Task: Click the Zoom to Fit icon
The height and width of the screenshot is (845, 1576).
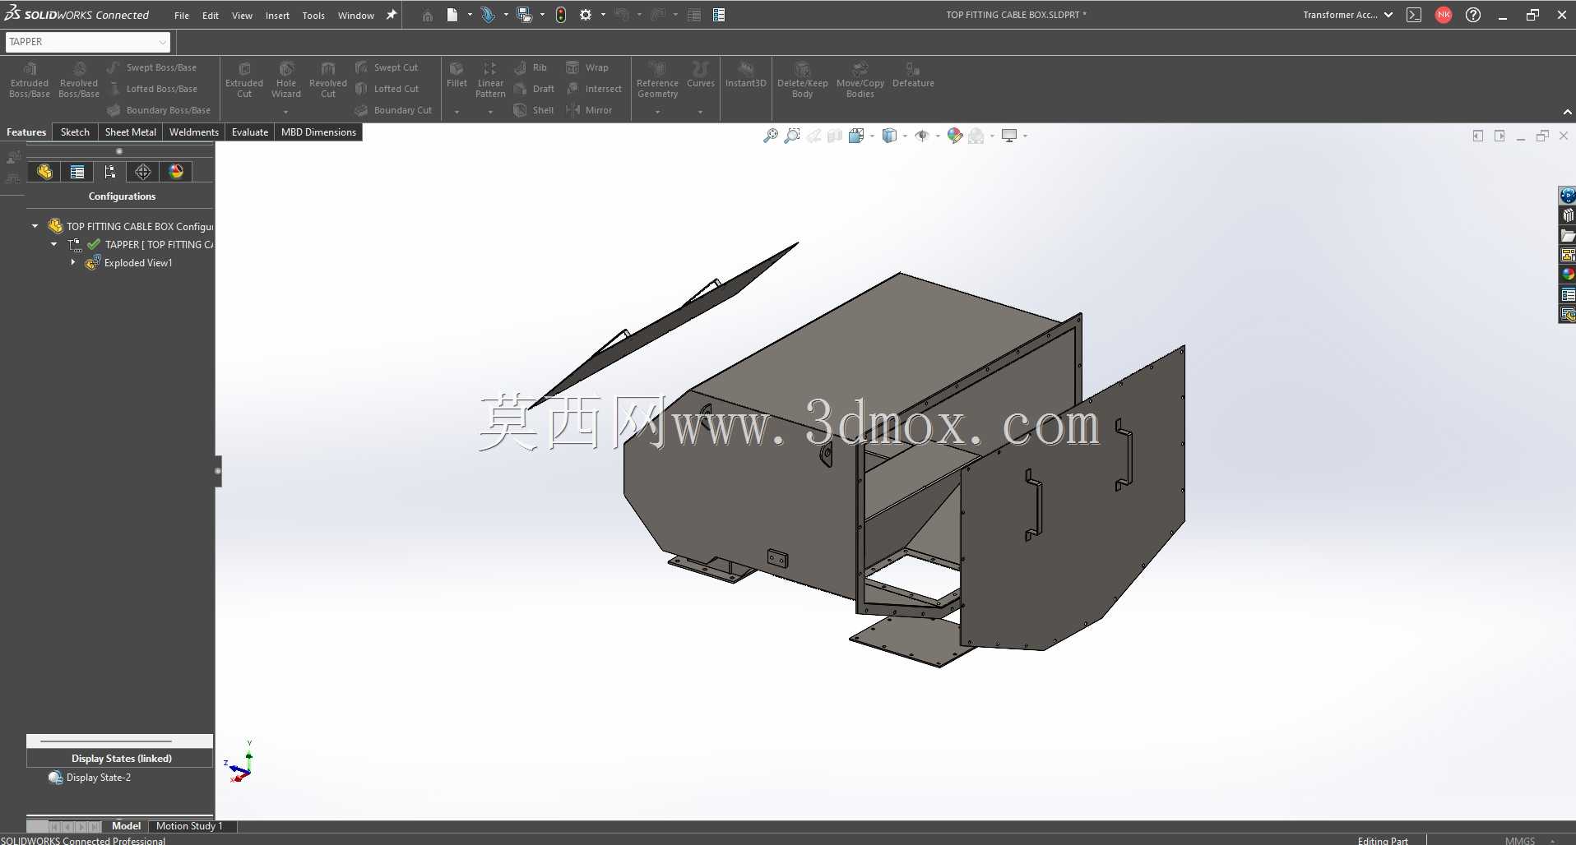Action: [x=770, y=136]
